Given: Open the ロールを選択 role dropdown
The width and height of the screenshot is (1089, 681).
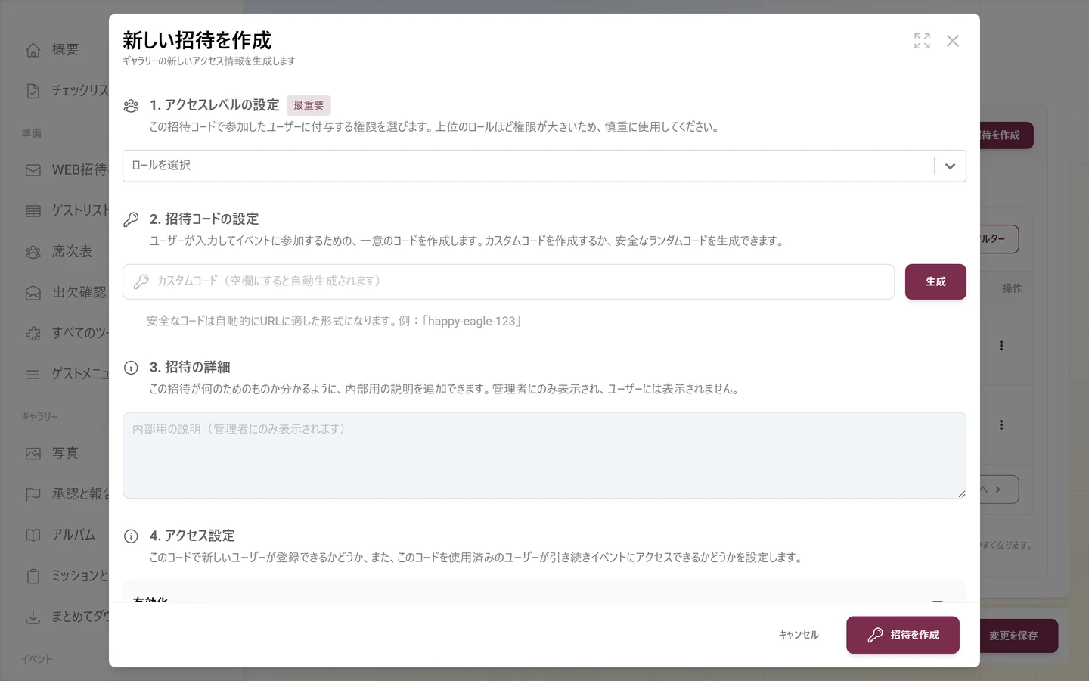Looking at the screenshot, I should 544,166.
